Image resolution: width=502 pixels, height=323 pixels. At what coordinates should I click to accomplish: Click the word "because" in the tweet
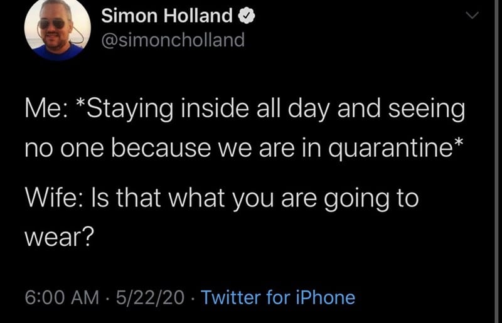click(x=161, y=148)
